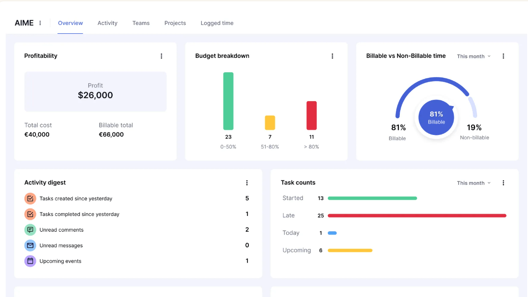Click the Tasks created since yesterday icon

click(30, 199)
